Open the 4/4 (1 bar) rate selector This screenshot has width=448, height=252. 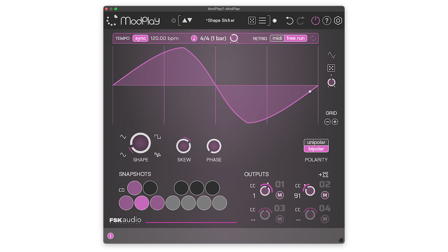[213, 38]
